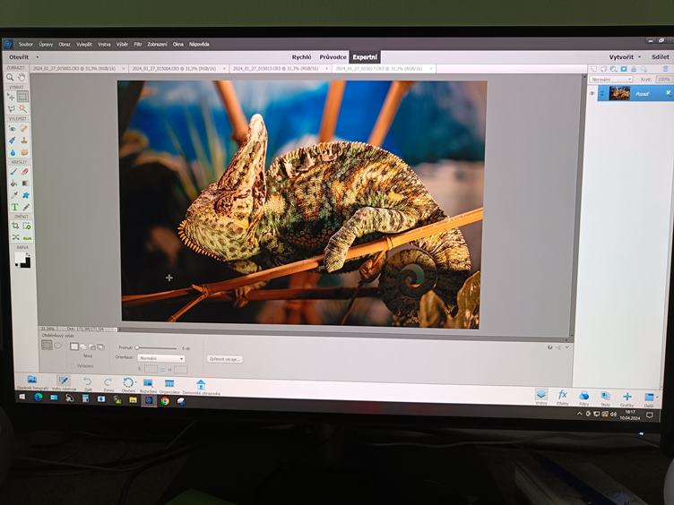Choose elliptical marquee shape in tool options
The width and height of the screenshot is (674, 505).
tap(57, 346)
